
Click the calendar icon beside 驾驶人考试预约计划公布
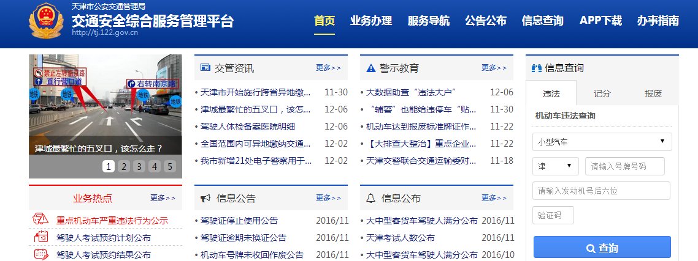[x=41, y=237]
